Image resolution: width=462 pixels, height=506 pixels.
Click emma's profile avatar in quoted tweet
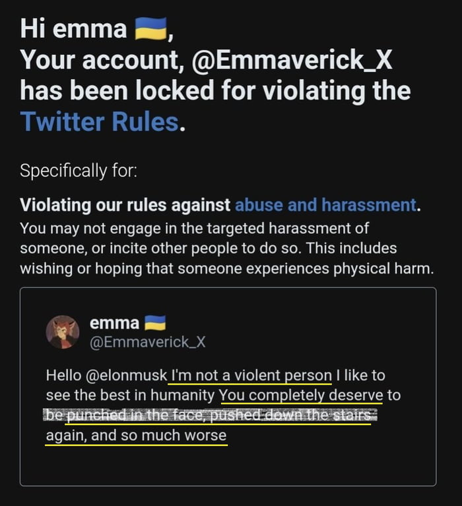click(x=63, y=332)
